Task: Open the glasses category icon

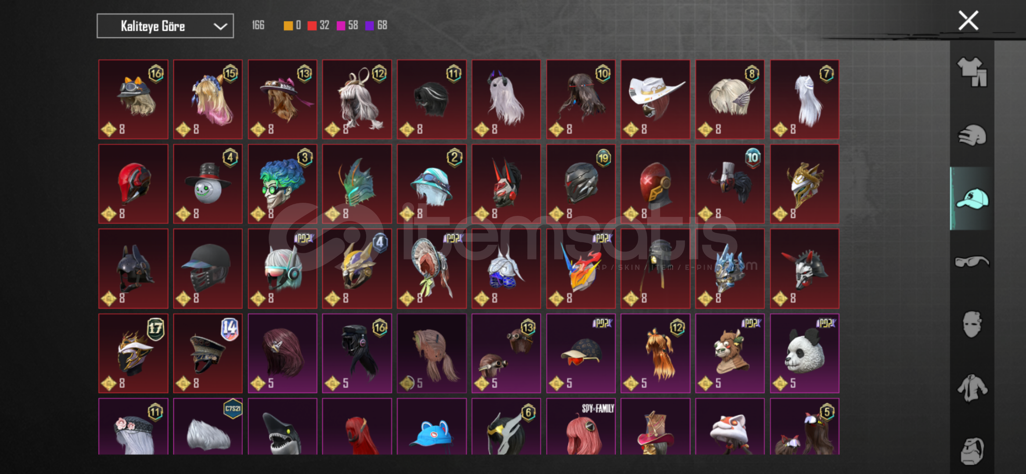Action: (x=972, y=262)
